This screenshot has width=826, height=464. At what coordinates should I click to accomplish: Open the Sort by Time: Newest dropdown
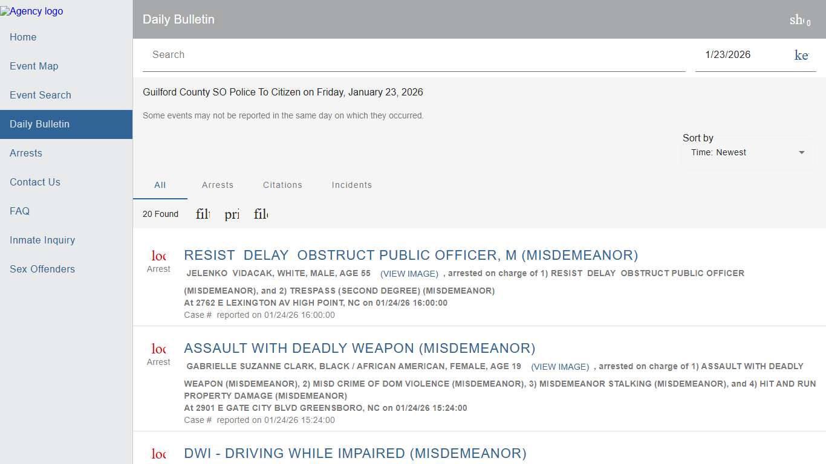pyautogui.click(x=748, y=153)
